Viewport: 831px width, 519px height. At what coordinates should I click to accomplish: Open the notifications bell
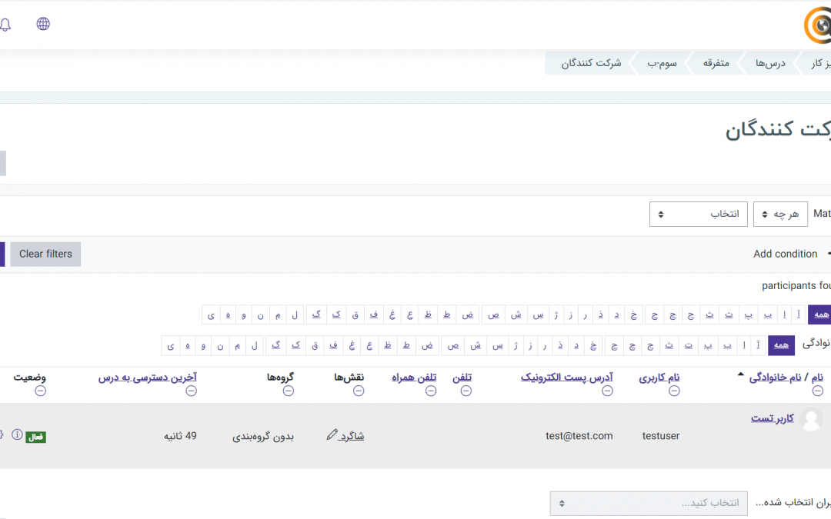point(5,25)
